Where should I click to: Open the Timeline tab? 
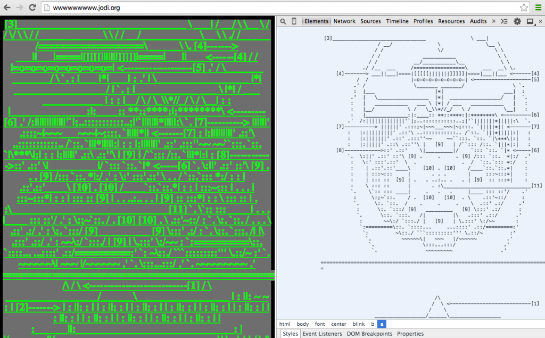(x=397, y=21)
